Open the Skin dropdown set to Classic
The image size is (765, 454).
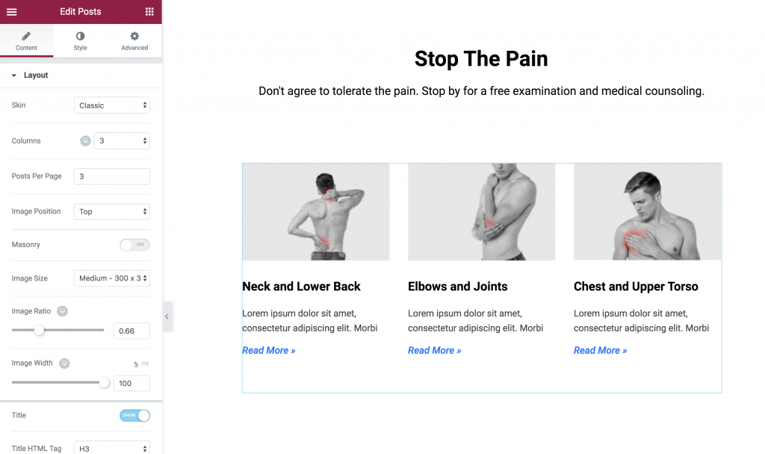112,105
